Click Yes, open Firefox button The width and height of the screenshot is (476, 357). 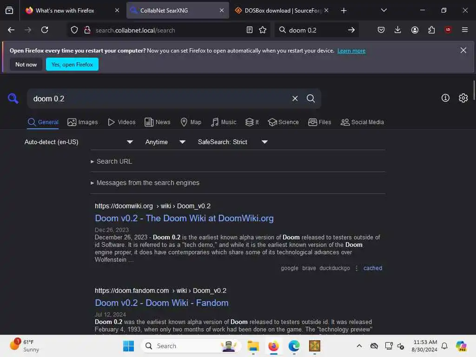pos(72,64)
